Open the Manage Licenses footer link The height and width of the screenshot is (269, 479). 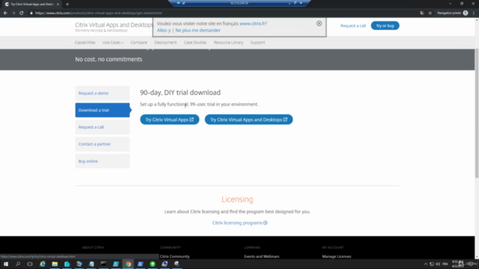coord(336,256)
